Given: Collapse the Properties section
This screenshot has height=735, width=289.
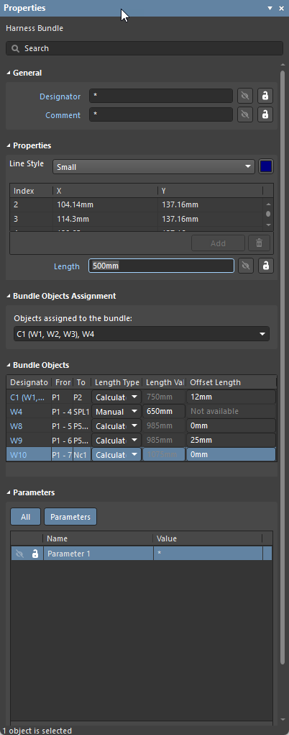Looking at the screenshot, I should point(9,146).
